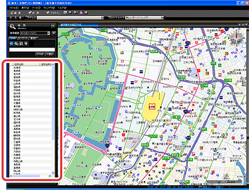This screenshot has width=249, height=190.
Task: Switch to the リスト tab
Action: pyautogui.click(x=13, y=39)
